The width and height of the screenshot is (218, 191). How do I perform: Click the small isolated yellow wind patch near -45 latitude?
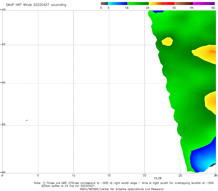coord(167,41)
